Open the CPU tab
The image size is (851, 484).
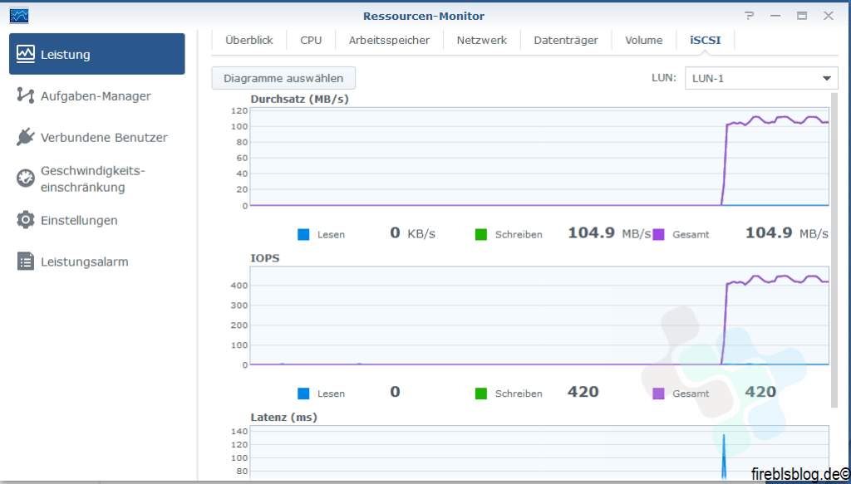(311, 40)
